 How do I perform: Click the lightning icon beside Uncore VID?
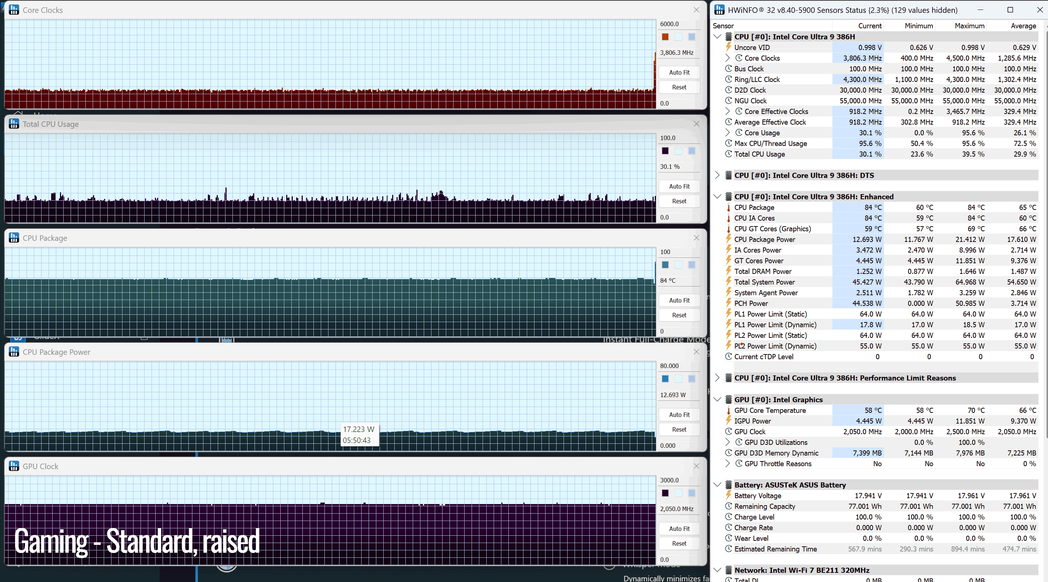729,47
